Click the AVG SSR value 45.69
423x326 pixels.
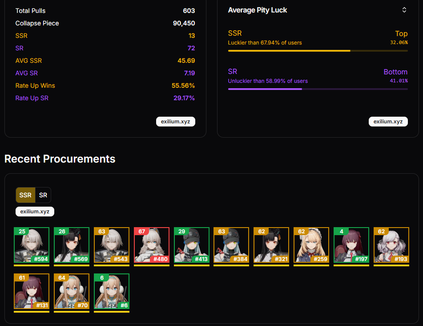(186, 61)
